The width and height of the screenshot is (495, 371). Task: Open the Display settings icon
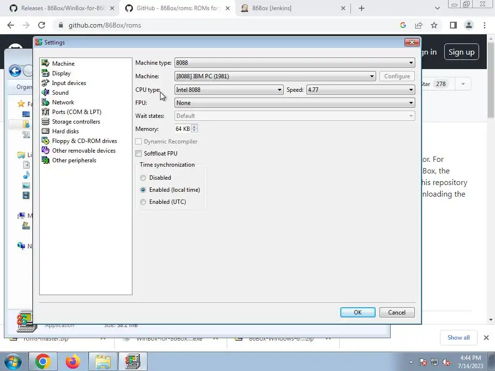point(45,73)
